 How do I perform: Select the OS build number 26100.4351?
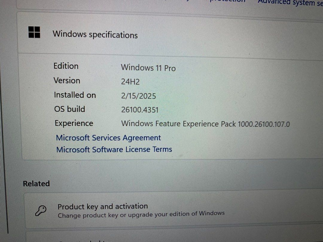(x=140, y=110)
